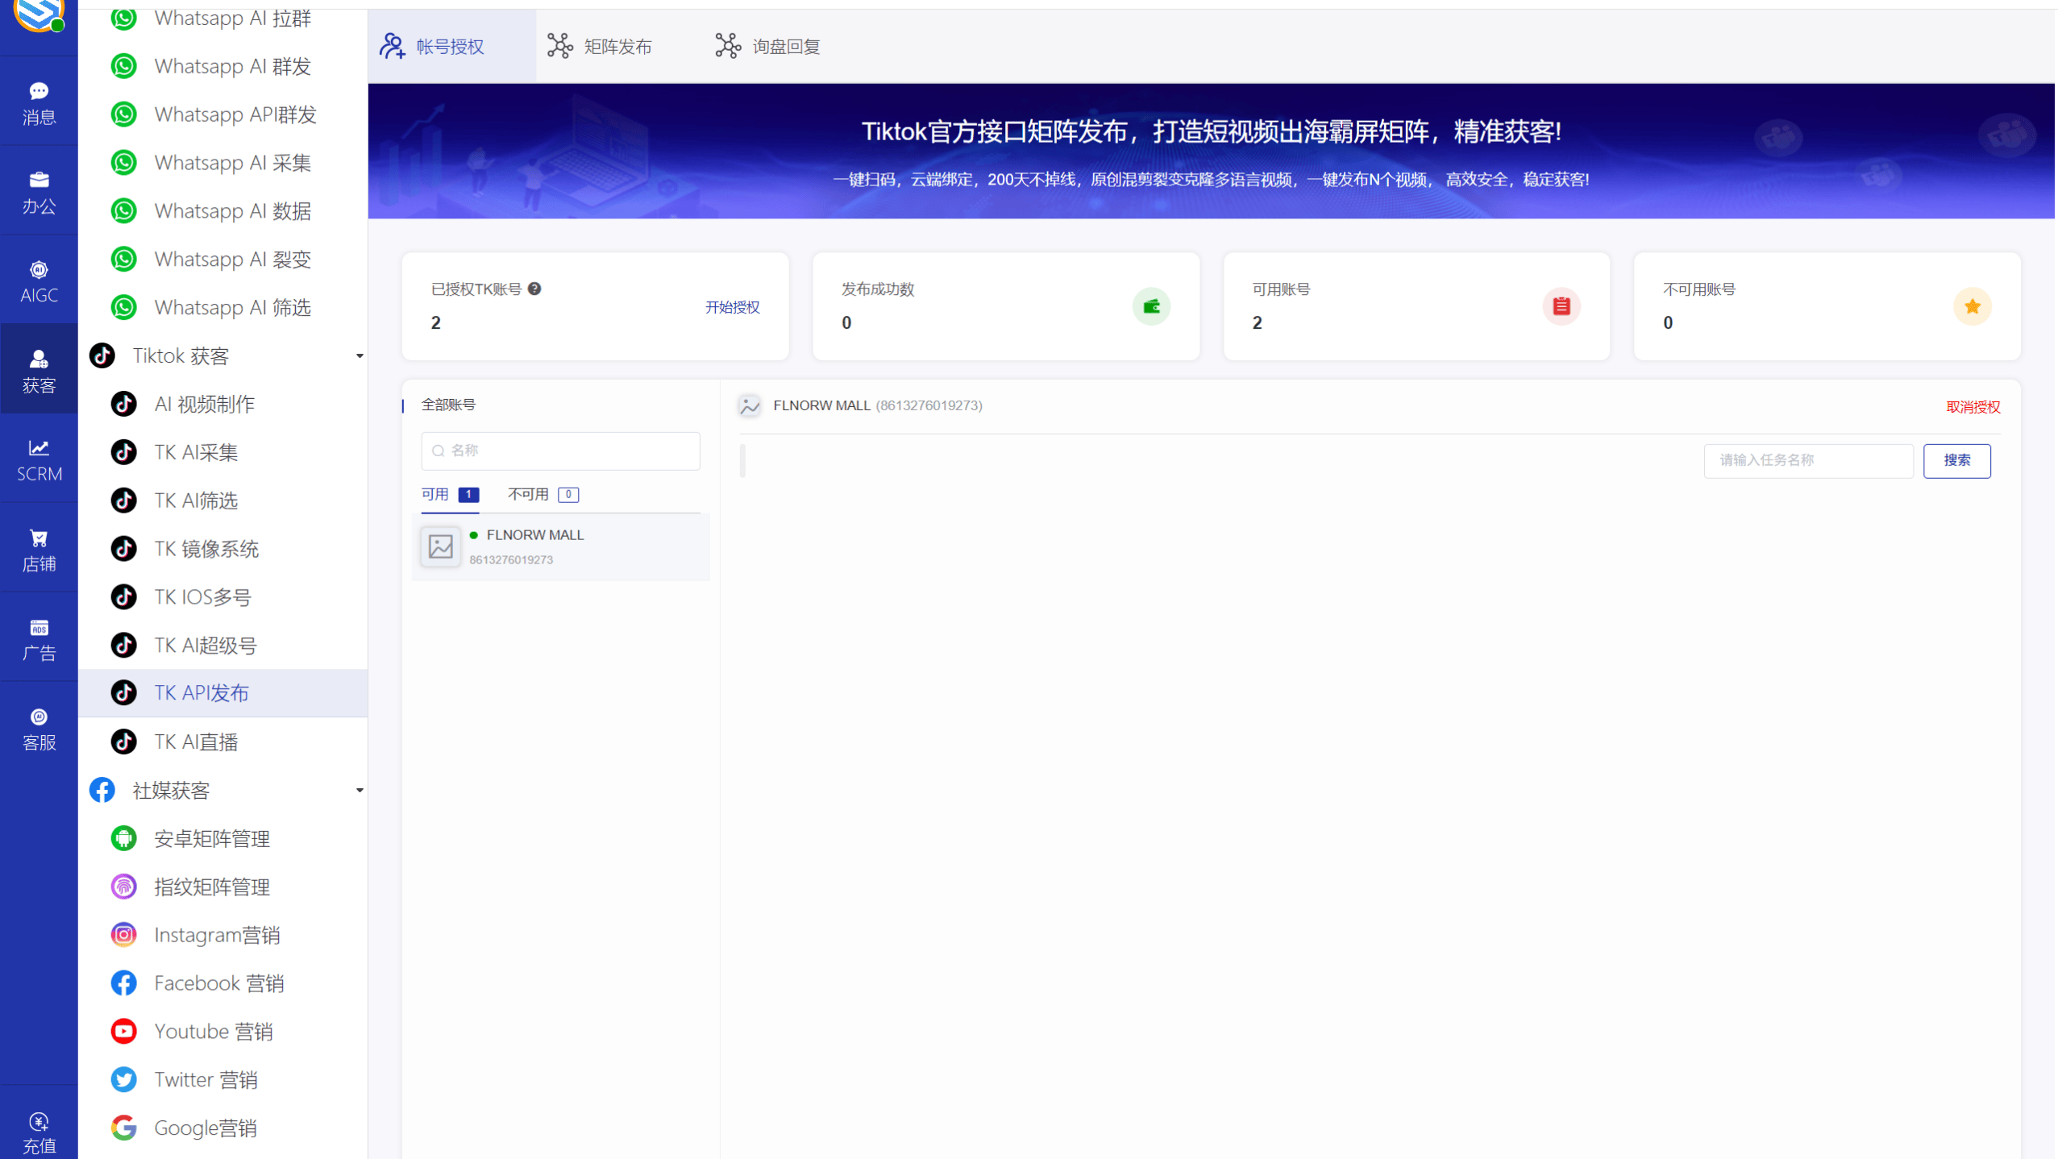Open the 办公 sidebar panel
2058x1159 pixels.
click(38, 191)
